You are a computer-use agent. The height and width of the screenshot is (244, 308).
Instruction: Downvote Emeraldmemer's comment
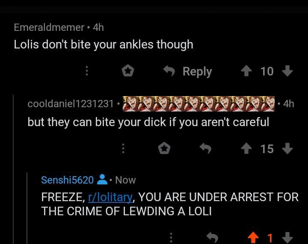[287, 71]
